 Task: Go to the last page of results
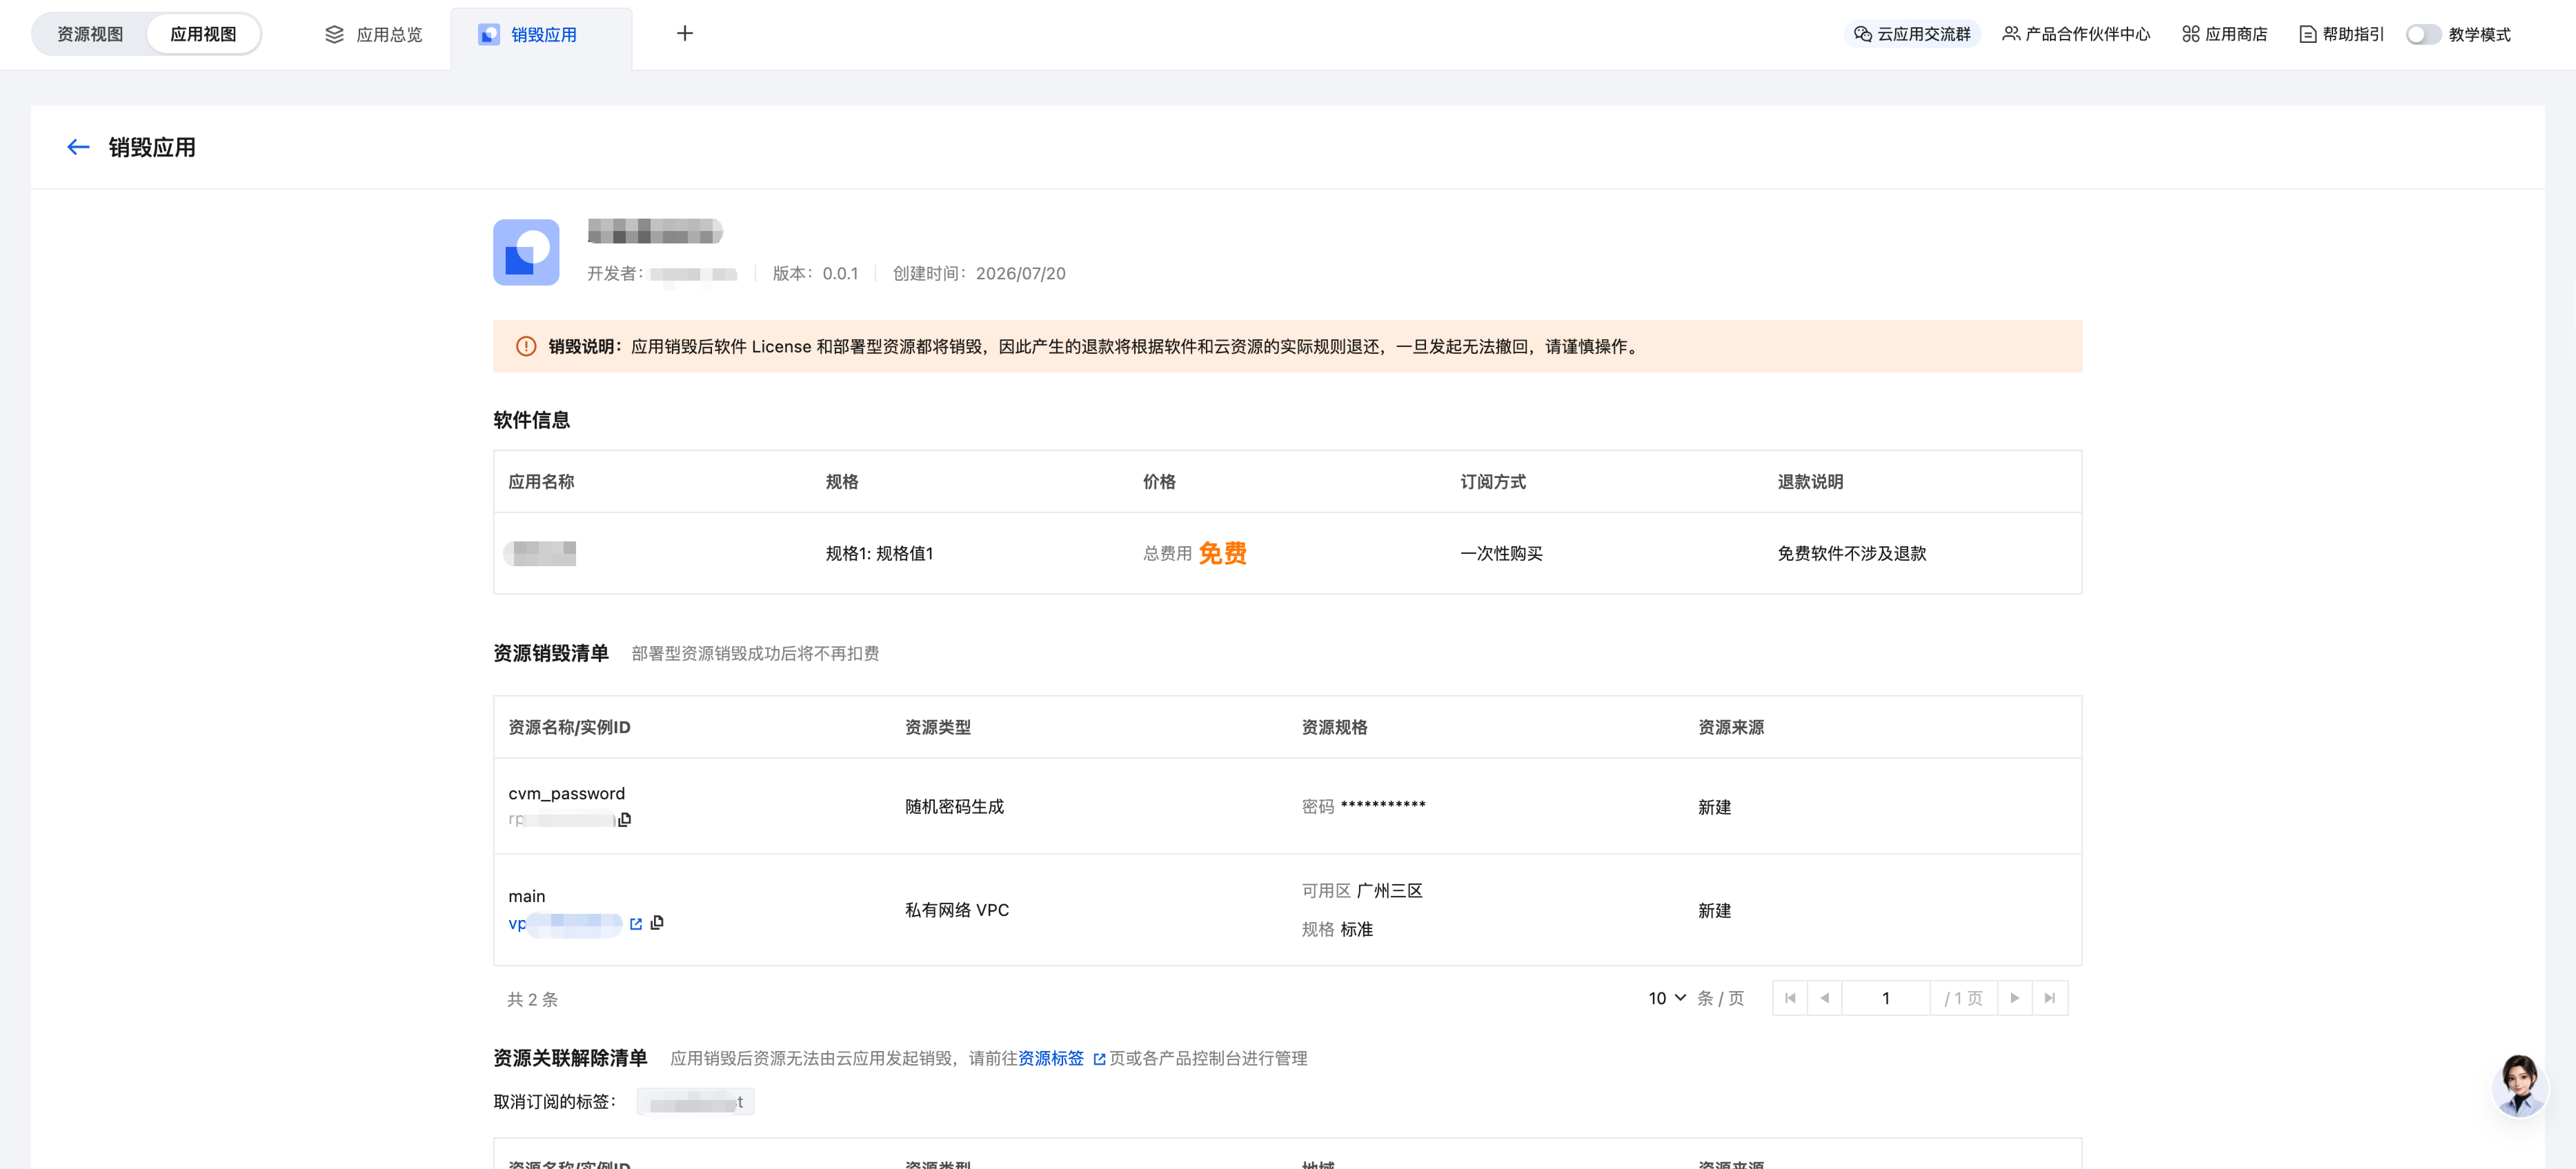[2050, 998]
